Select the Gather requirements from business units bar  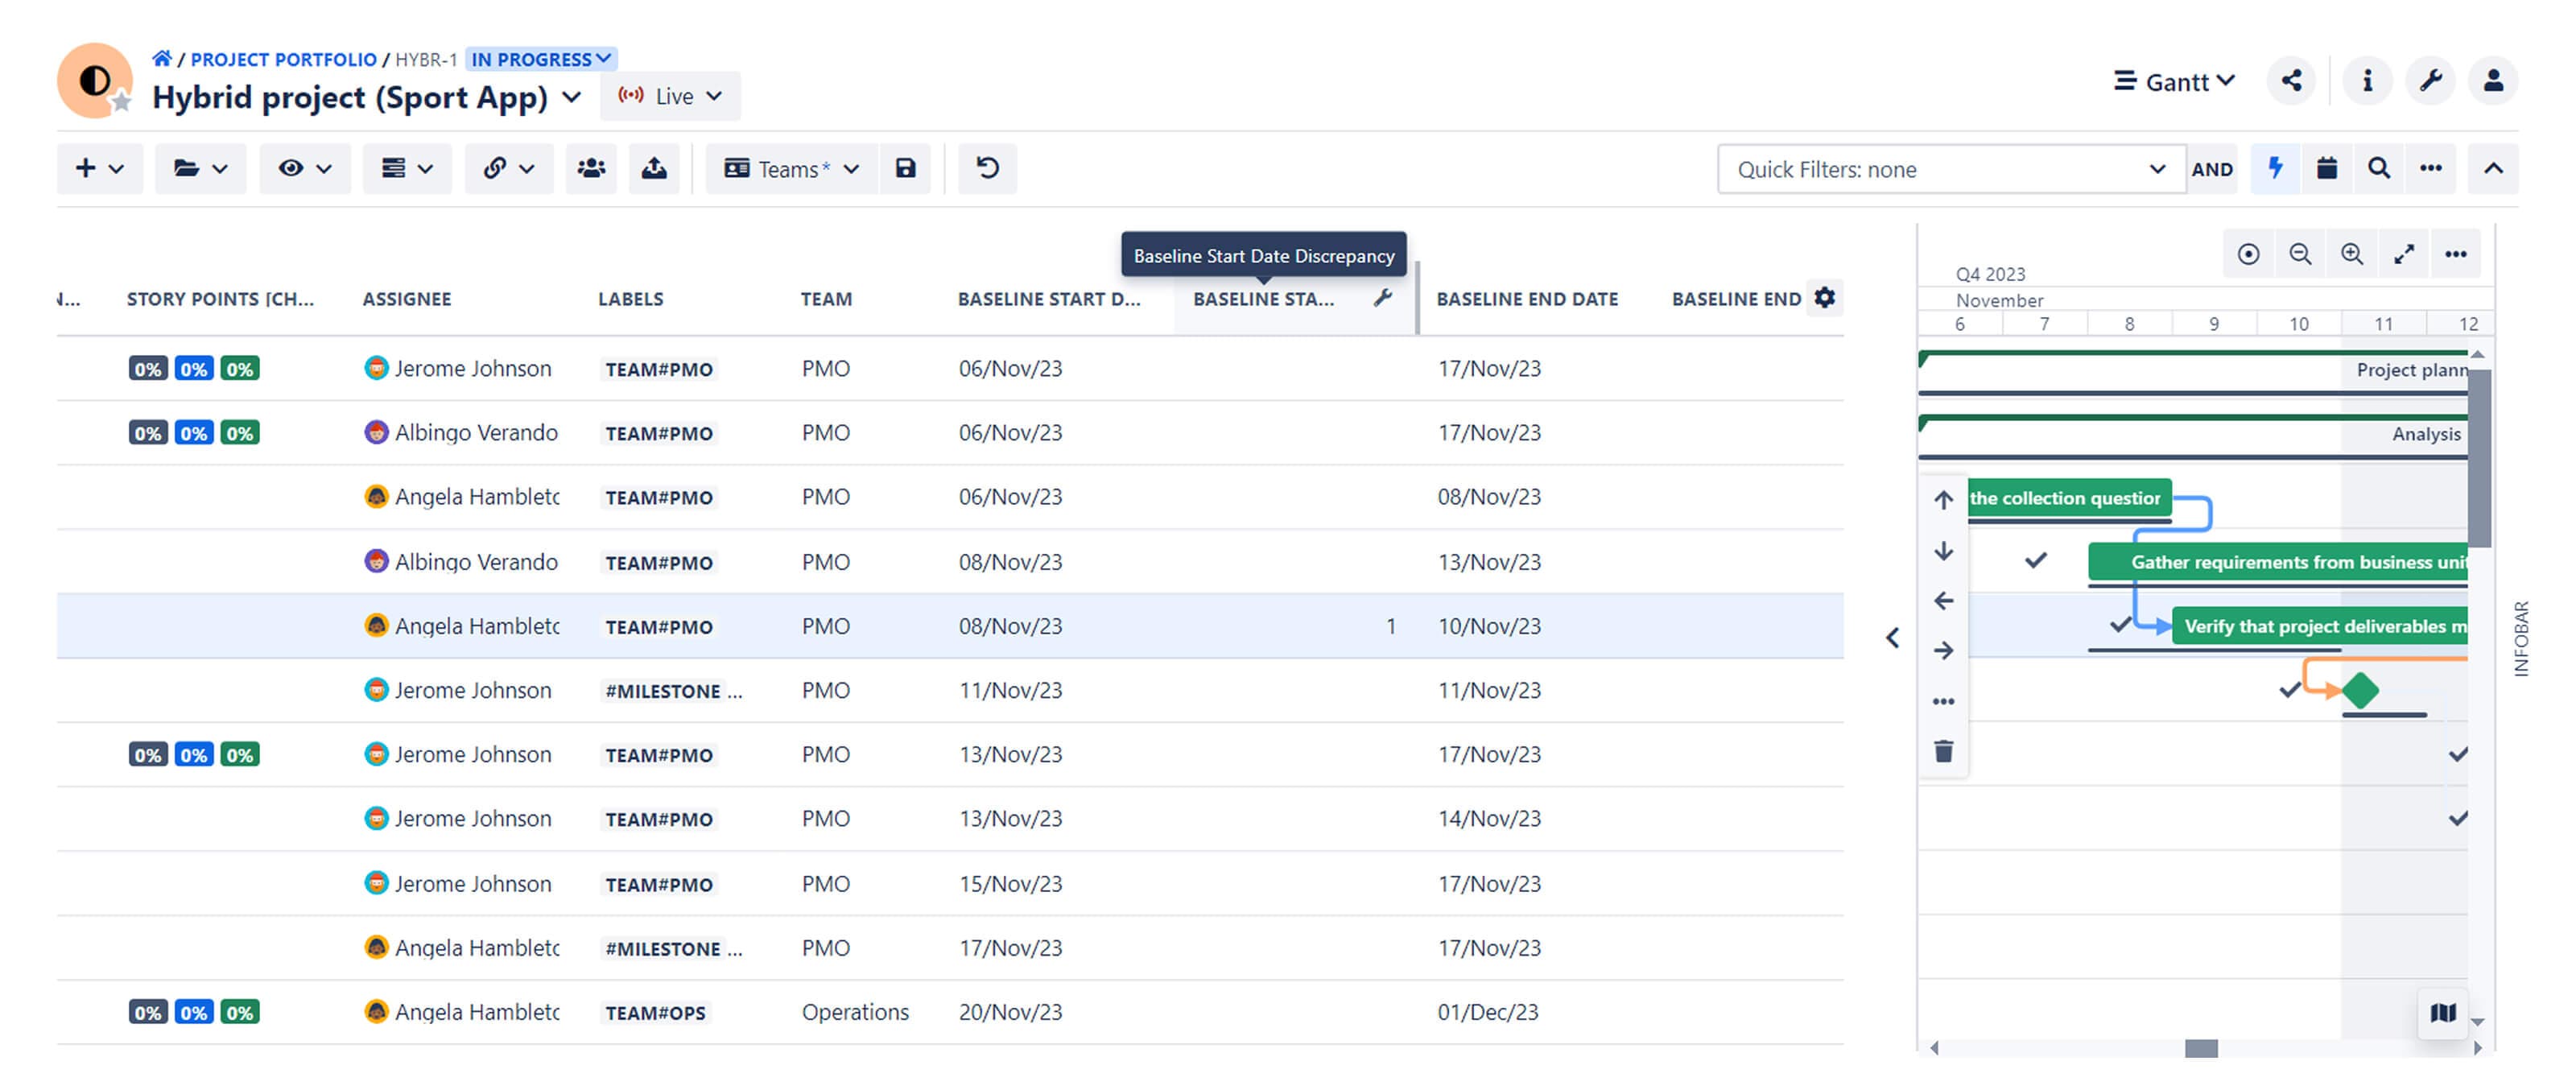click(x=2277, y=562)
